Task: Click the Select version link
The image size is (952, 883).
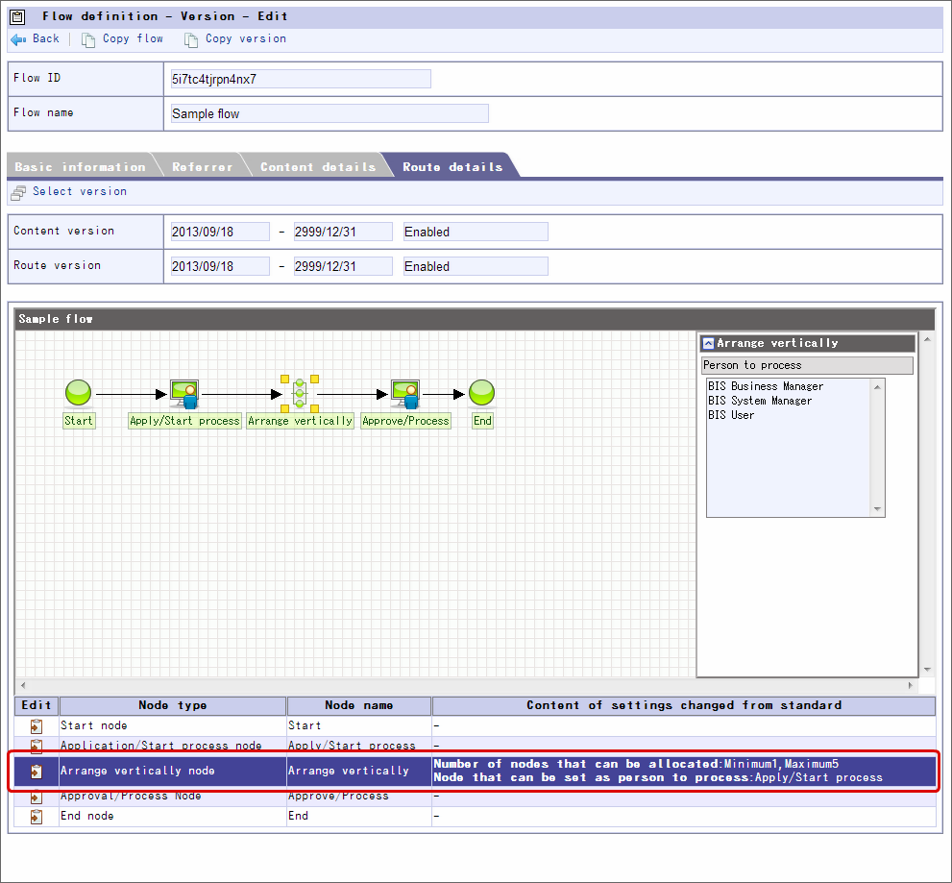Action: (x=80, y=191)
